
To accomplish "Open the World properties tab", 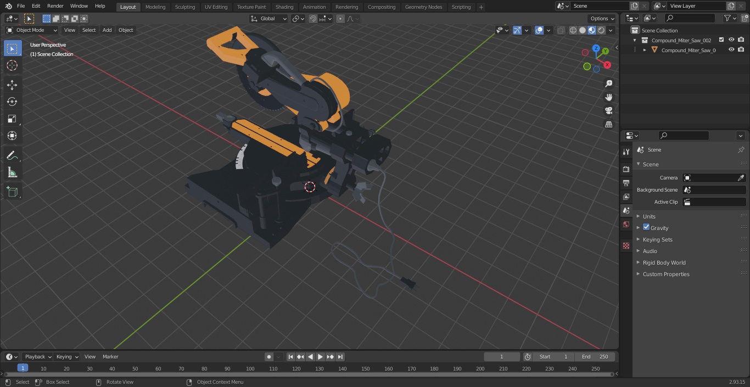I will pos(626,224).
